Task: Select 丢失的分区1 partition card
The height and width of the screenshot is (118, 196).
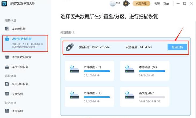Action: [145, 97]
